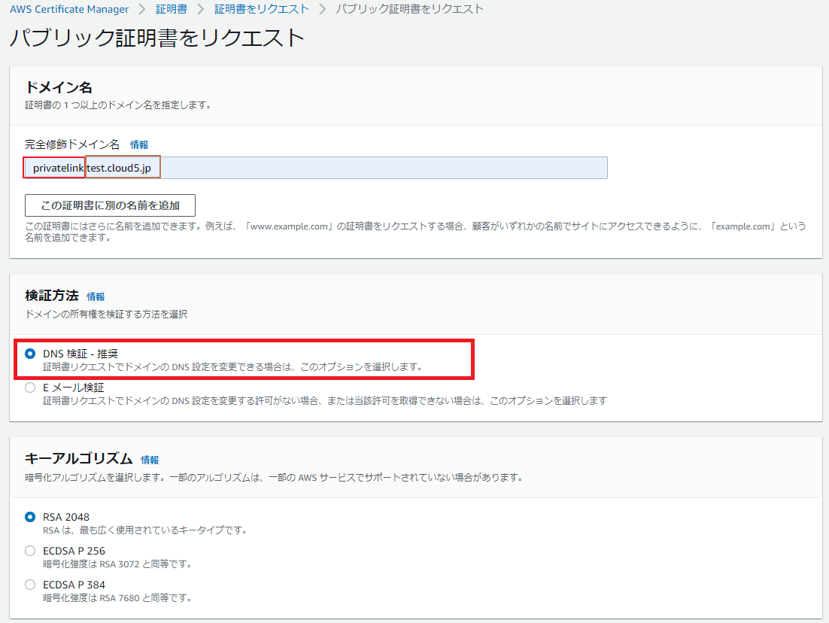Open the 情報 link next to キーアルゴリズム
Image resolution: width=829 pixels, height=623 pixels.
point(150,460)
